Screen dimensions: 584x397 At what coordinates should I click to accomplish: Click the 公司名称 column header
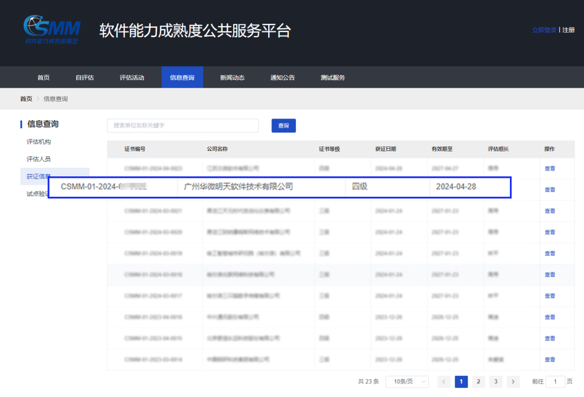pyautogui.click(x=217, y=149)
